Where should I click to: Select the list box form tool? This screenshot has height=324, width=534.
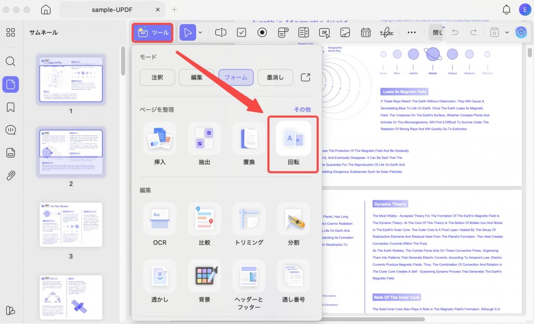[x=304, y=33]
